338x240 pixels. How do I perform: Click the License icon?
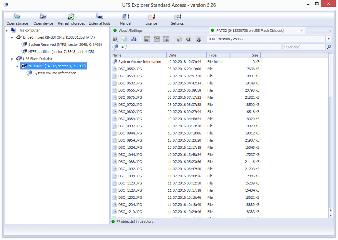[x=151, y=17]
